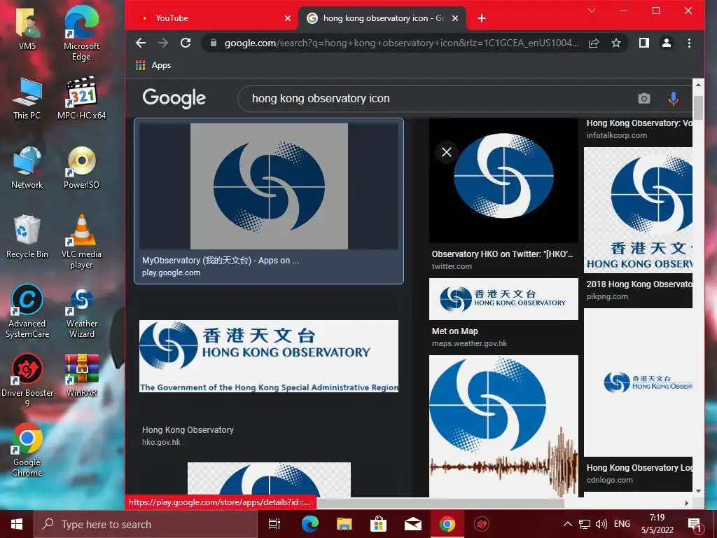
Task: Click taskbar Type here to search box
Action: (146, 524)
